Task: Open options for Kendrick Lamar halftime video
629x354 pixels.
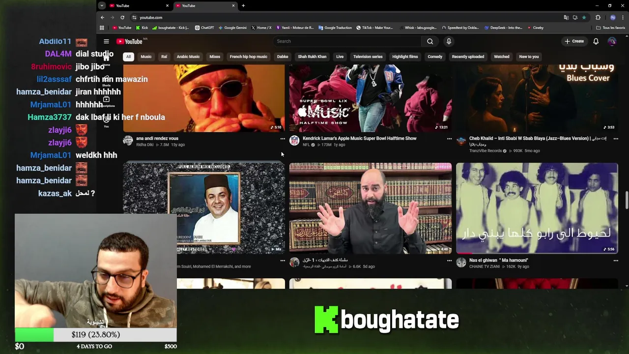Action: point(449,139)
